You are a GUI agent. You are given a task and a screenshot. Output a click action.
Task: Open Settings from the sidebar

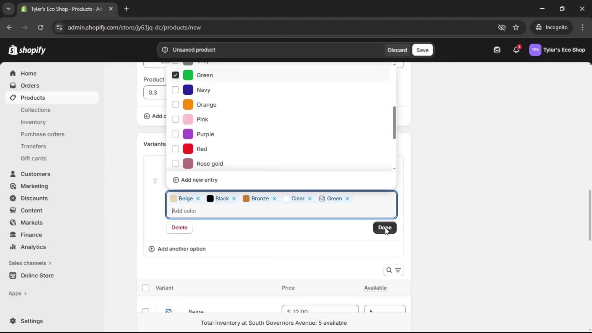[x=31, y=321]
